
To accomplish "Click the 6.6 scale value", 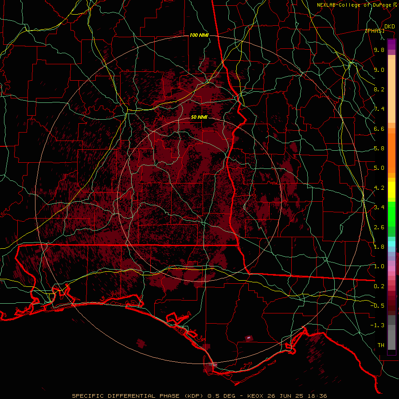I will 379,129.
